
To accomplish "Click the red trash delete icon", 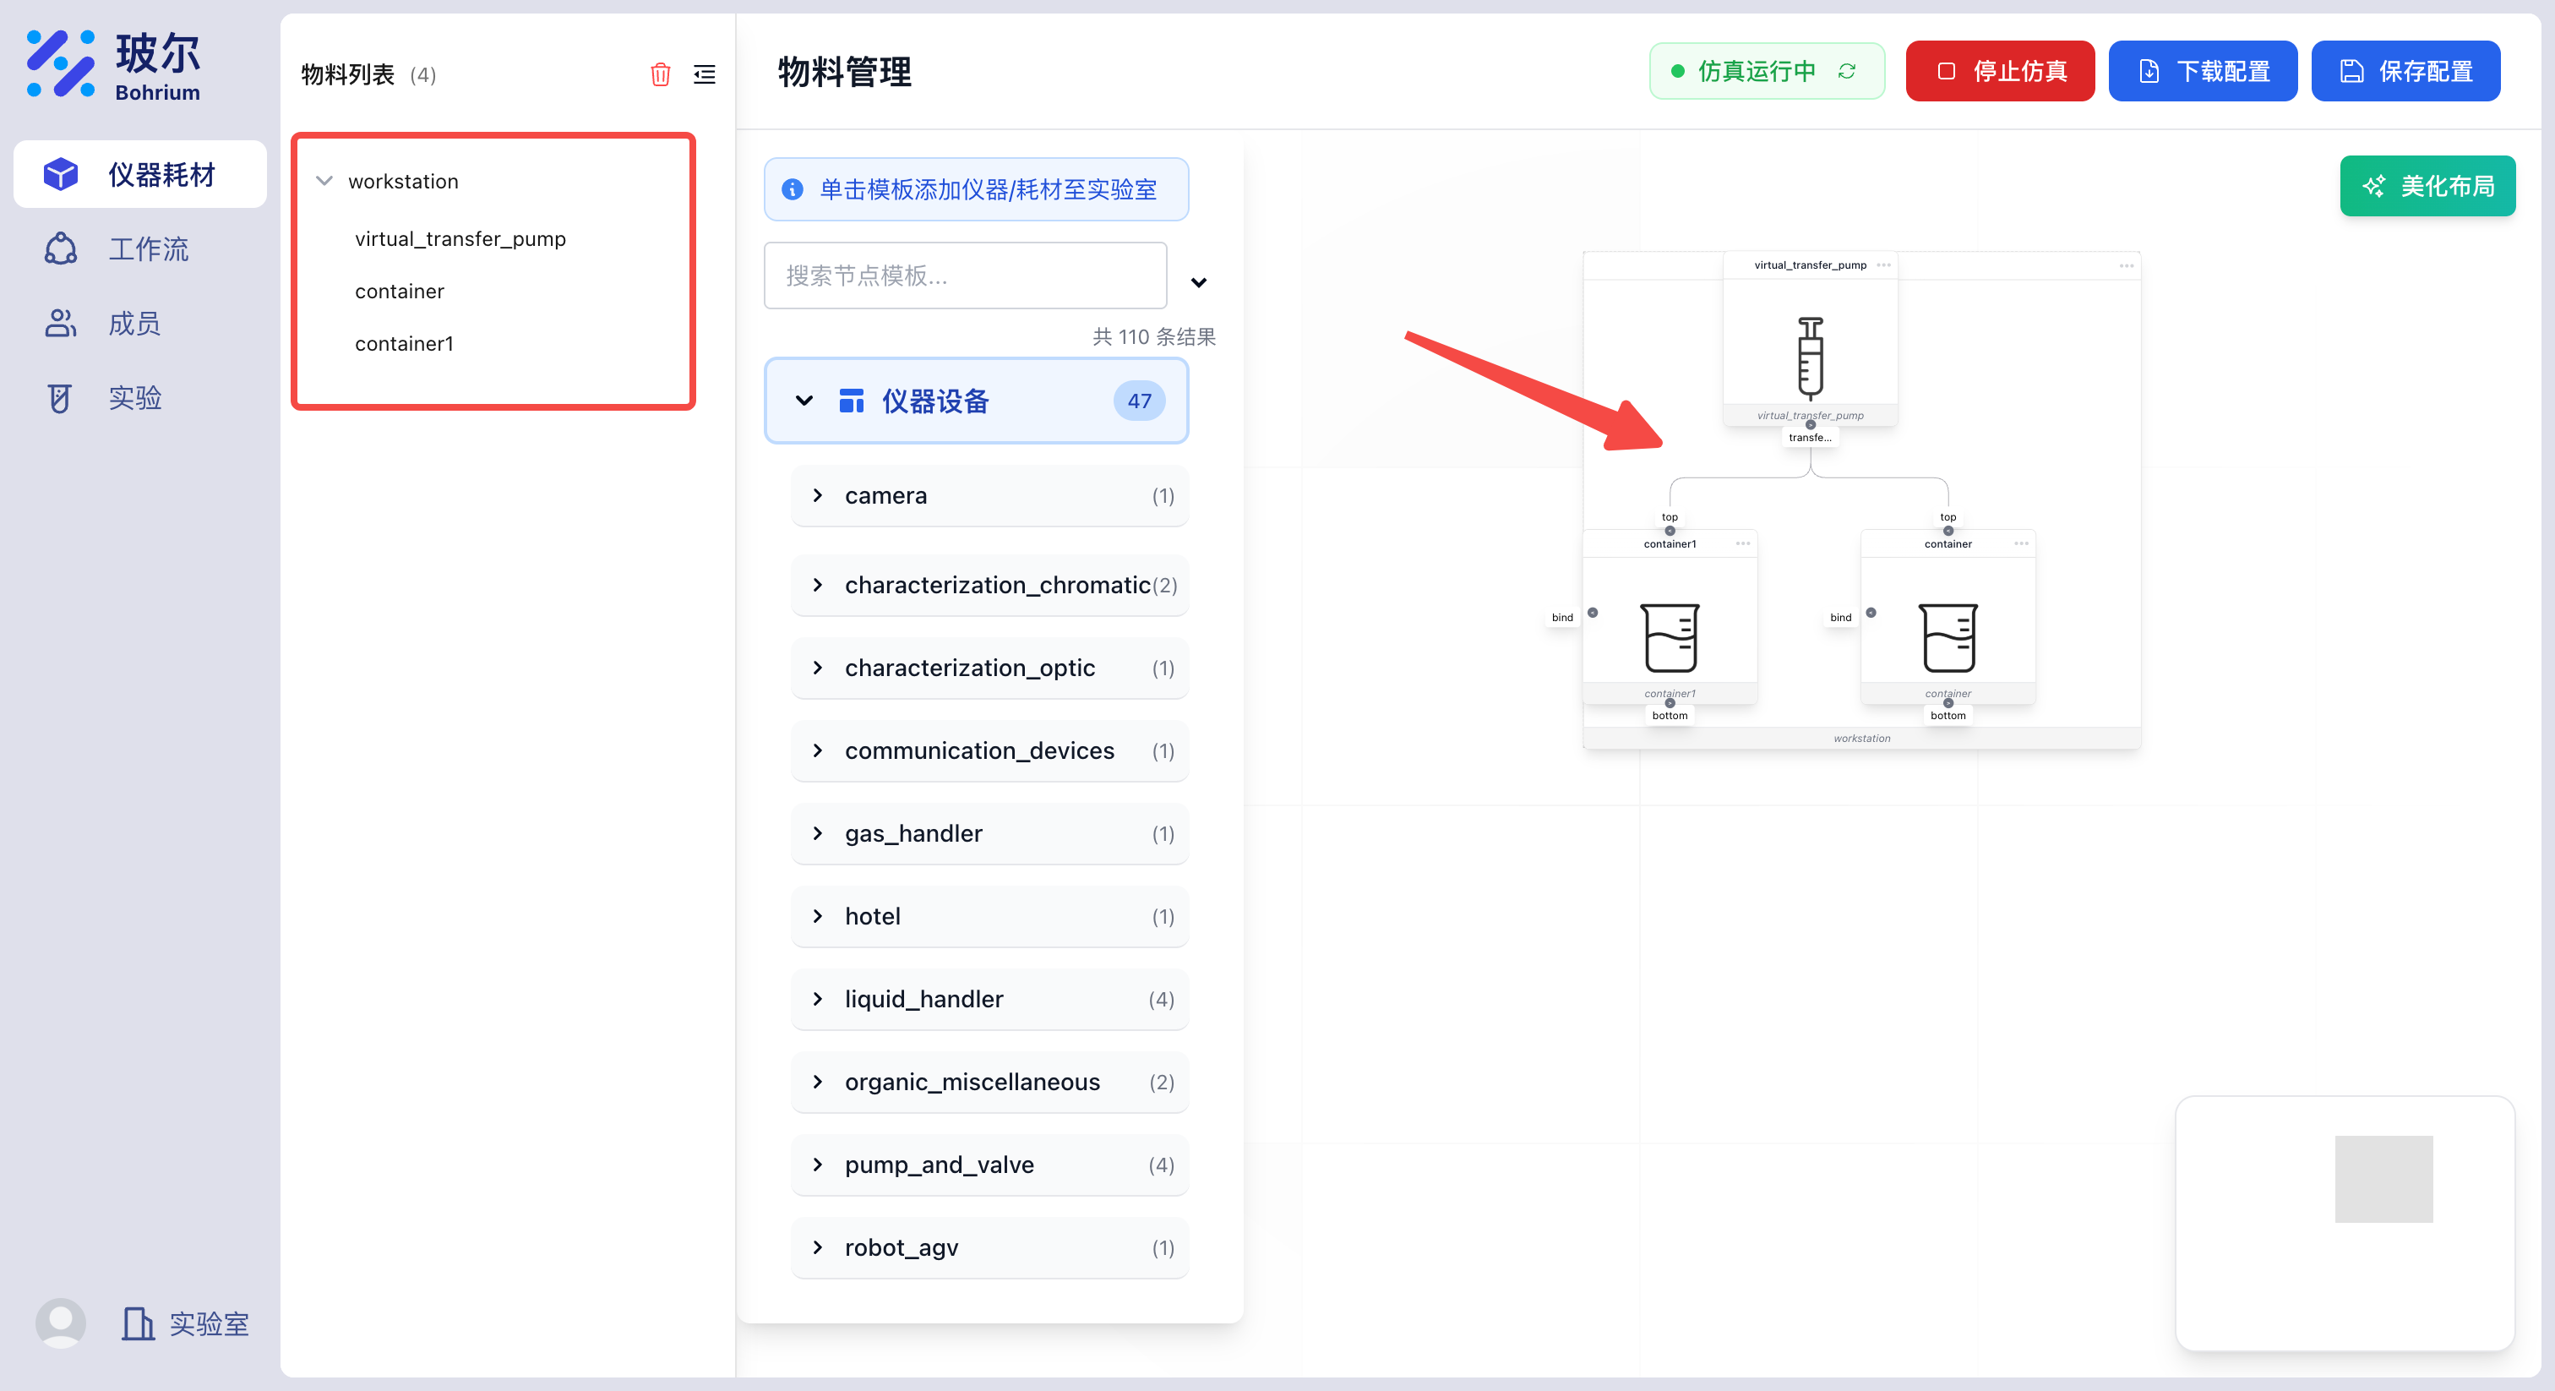I will click(x=660, y=74).
